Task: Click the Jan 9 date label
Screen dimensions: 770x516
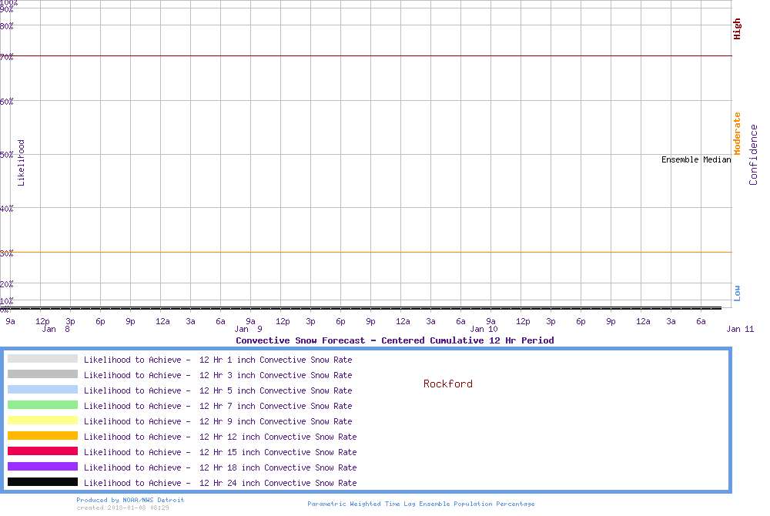Action: point(248,330)
